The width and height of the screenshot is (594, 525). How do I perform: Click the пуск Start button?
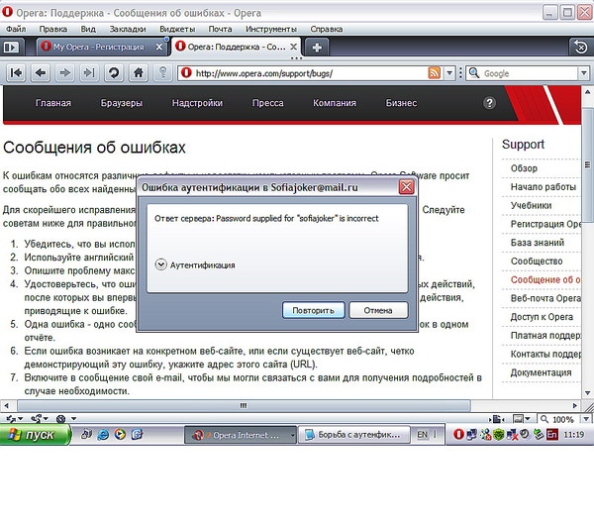35,435
